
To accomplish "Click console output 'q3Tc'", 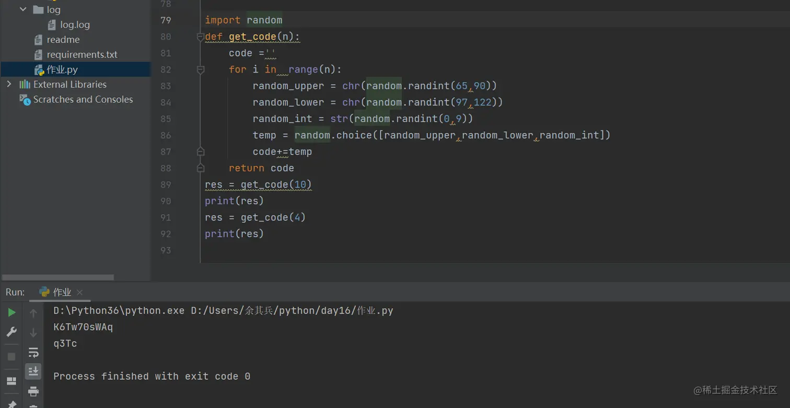I will click(x=65, y=344).
